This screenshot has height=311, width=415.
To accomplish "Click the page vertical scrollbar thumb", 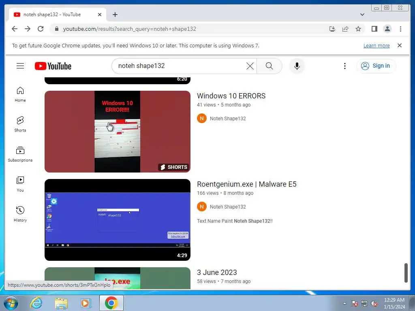I will pyautogui.click(x=406, y=273).
